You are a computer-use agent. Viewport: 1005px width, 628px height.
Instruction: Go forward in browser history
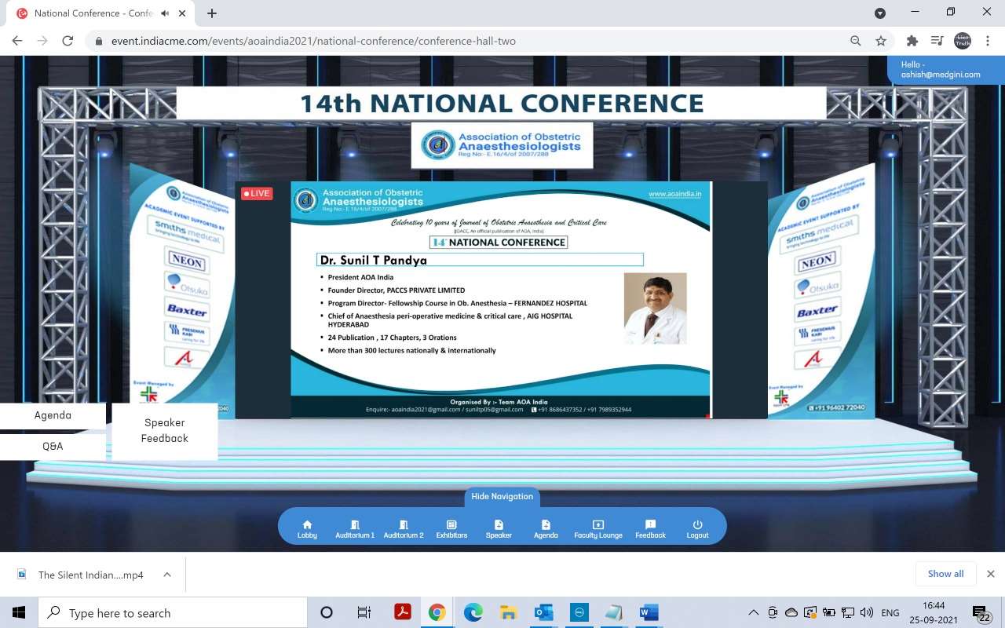click(x=42, y=41)
